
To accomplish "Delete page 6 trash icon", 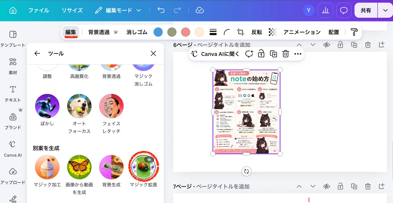I will (368, 45).
